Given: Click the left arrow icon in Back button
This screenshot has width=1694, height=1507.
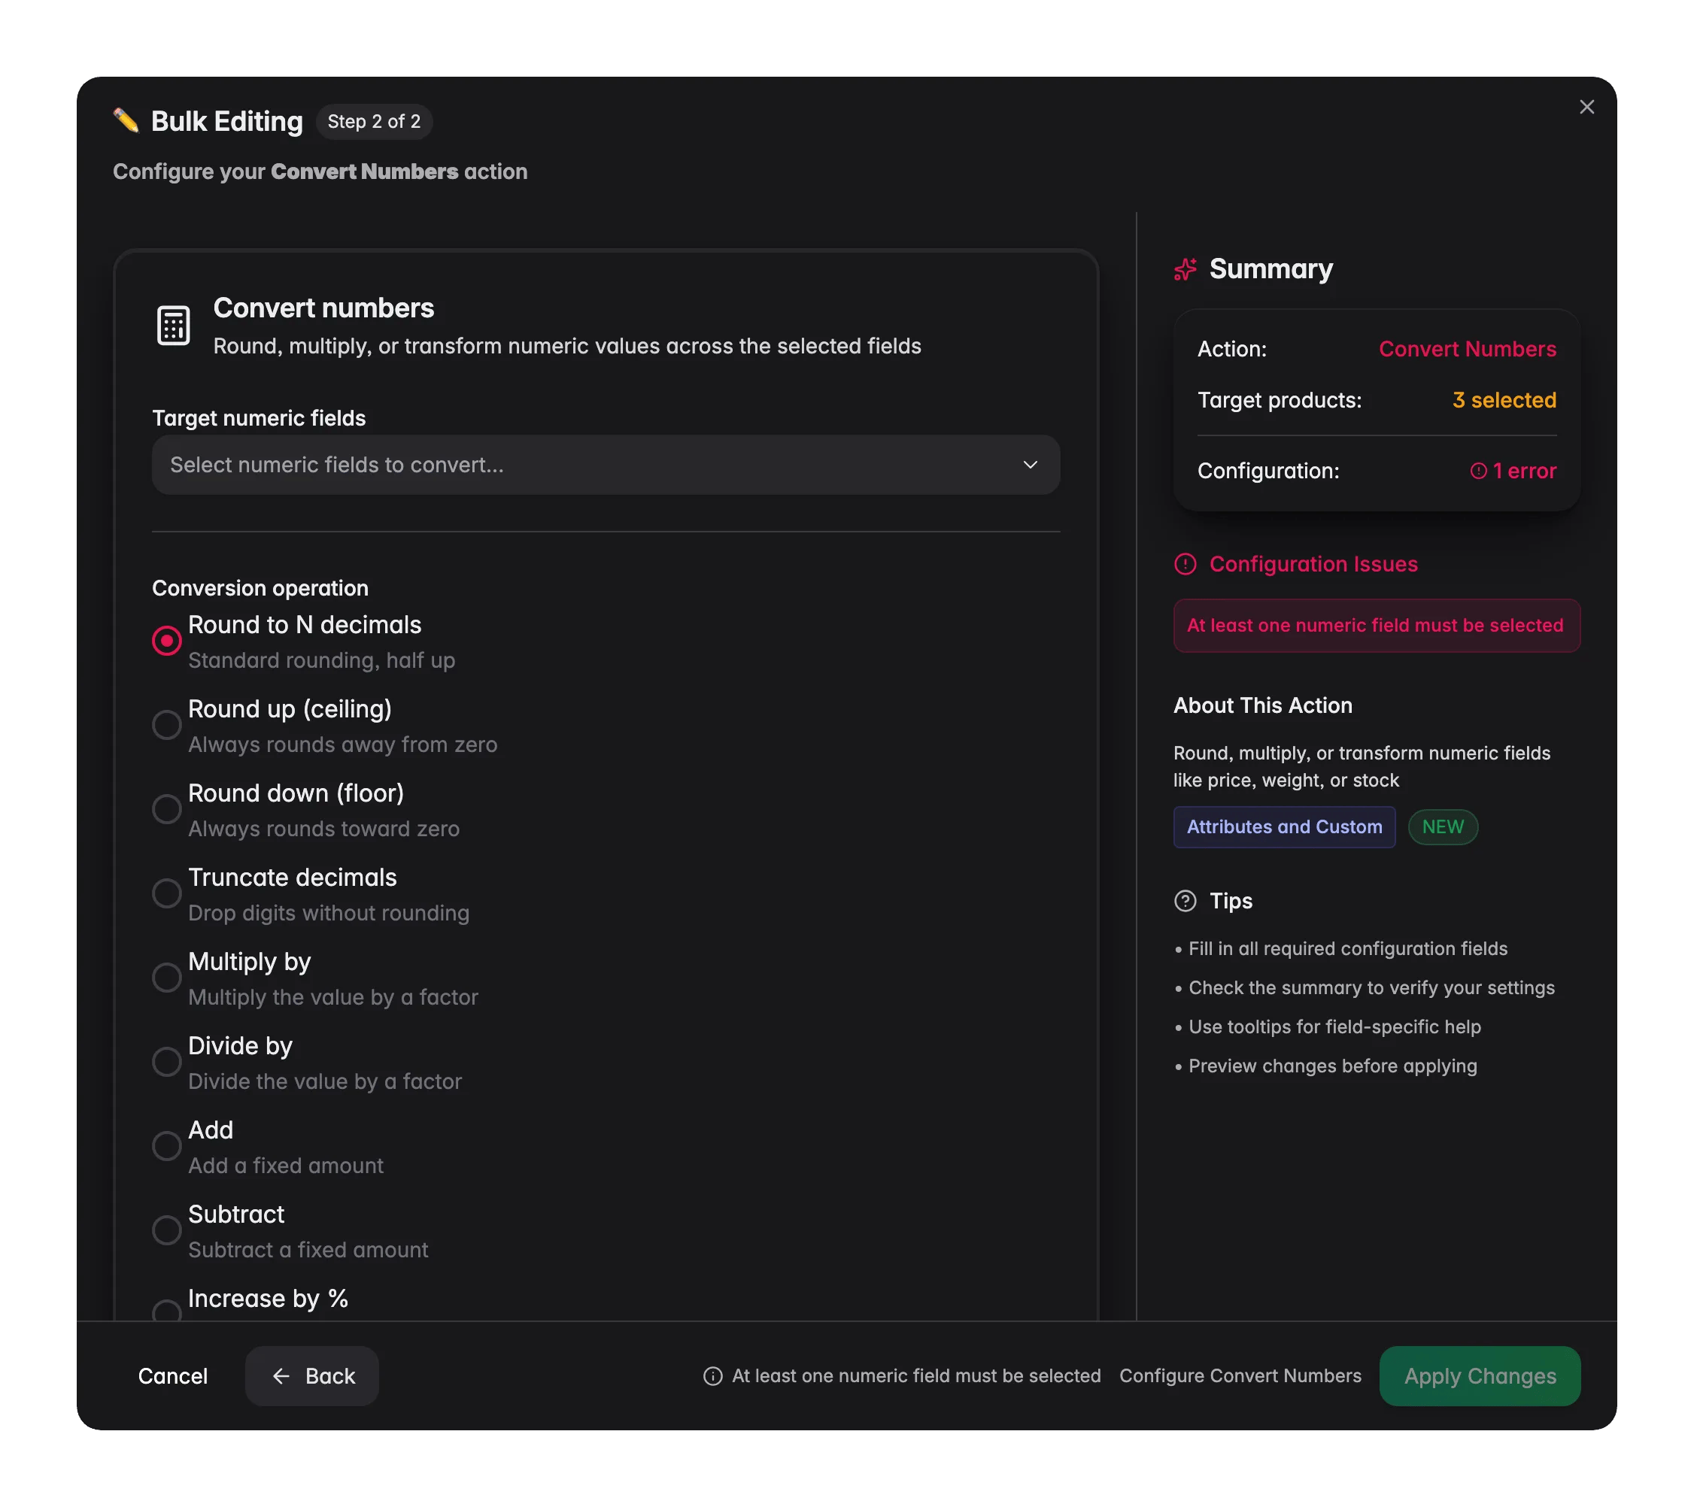Looking at the screenshot, I should tap(281, 1376).
